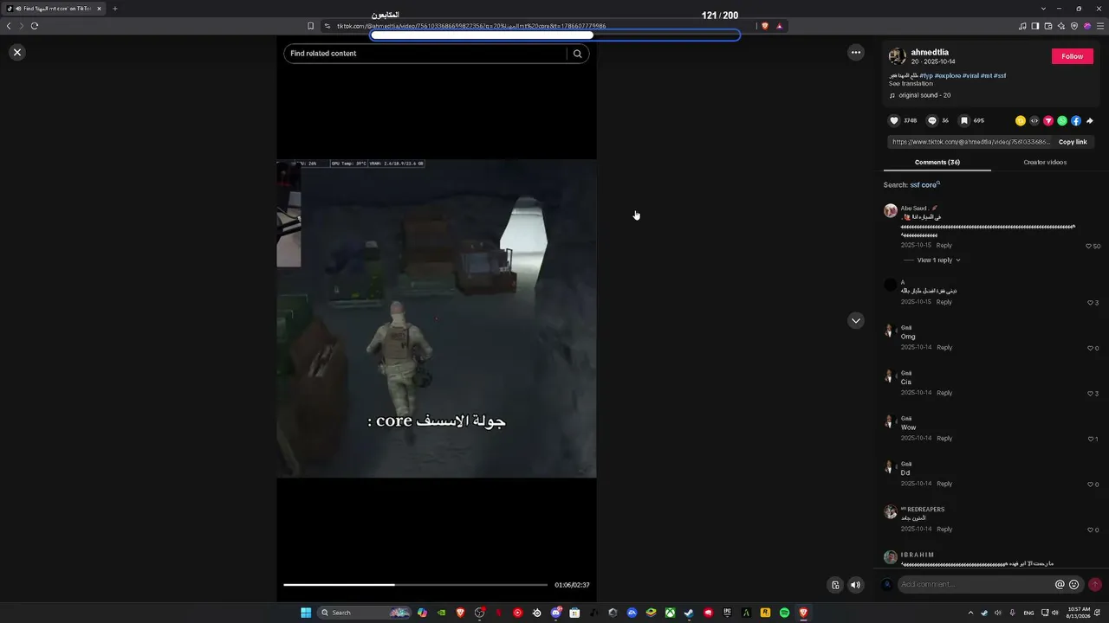This screenshot has width=1109, height=623.
Task: Close the TikTok video viewer
Action: (x=16, y=53)
